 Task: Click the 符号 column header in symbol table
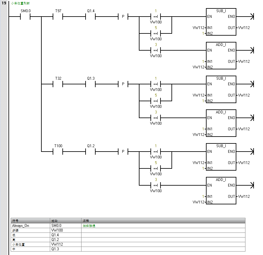(30, 221)
